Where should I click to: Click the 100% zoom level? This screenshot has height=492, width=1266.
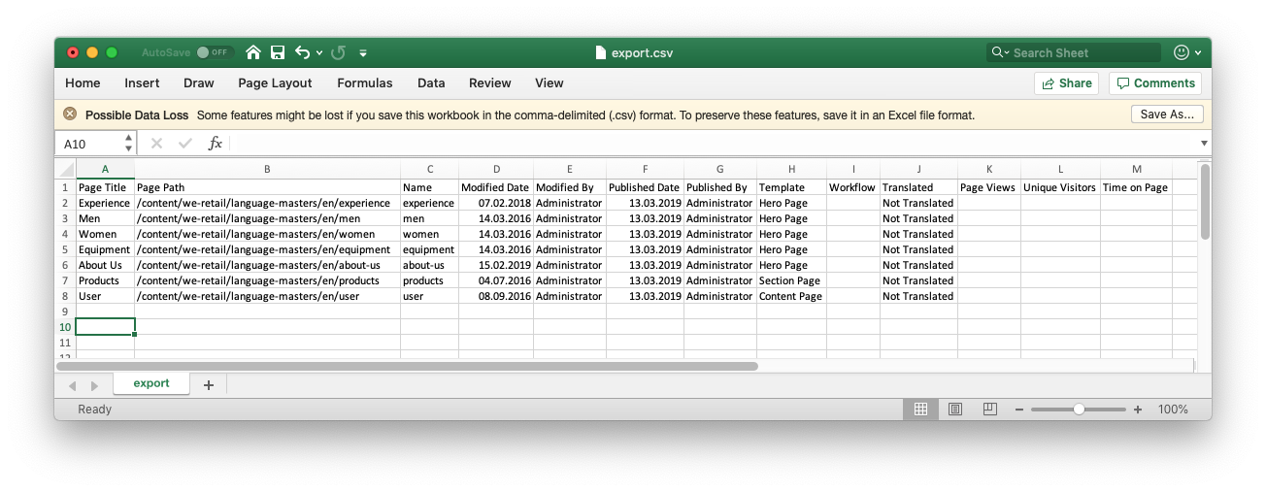(x=1173, y=410)
